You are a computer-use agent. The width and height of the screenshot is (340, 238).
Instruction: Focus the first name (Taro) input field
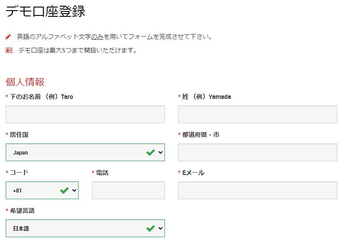(x=85, y=114)
